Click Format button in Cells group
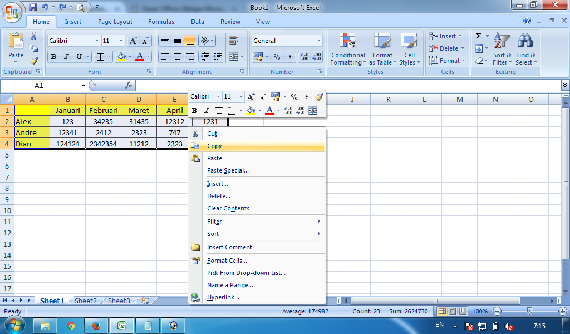Image resolution: width=570 pixels, height=334 pixels. pos(447,61)
